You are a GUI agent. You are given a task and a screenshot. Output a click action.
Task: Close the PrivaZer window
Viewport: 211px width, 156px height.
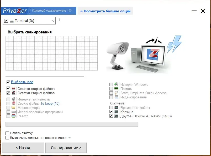pyautogui.click(x=203, y=11)
